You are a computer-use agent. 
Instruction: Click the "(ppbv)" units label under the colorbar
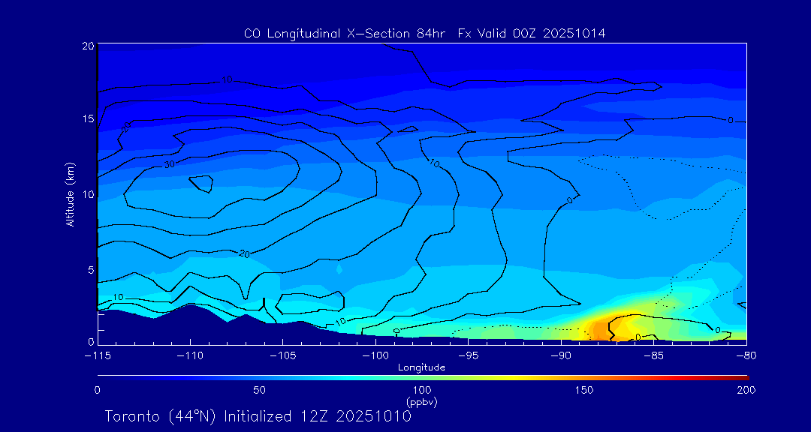point(421,402)
